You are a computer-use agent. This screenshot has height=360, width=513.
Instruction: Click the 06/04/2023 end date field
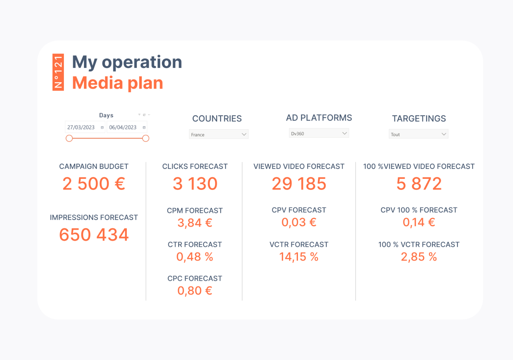(x=123, y=127)
